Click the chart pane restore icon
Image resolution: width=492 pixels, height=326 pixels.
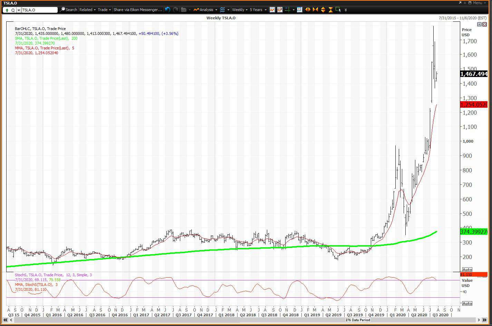pyautogui.click(x=479, y=24)
